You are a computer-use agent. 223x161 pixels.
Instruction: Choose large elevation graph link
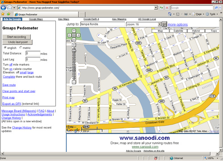coord(30,72)
